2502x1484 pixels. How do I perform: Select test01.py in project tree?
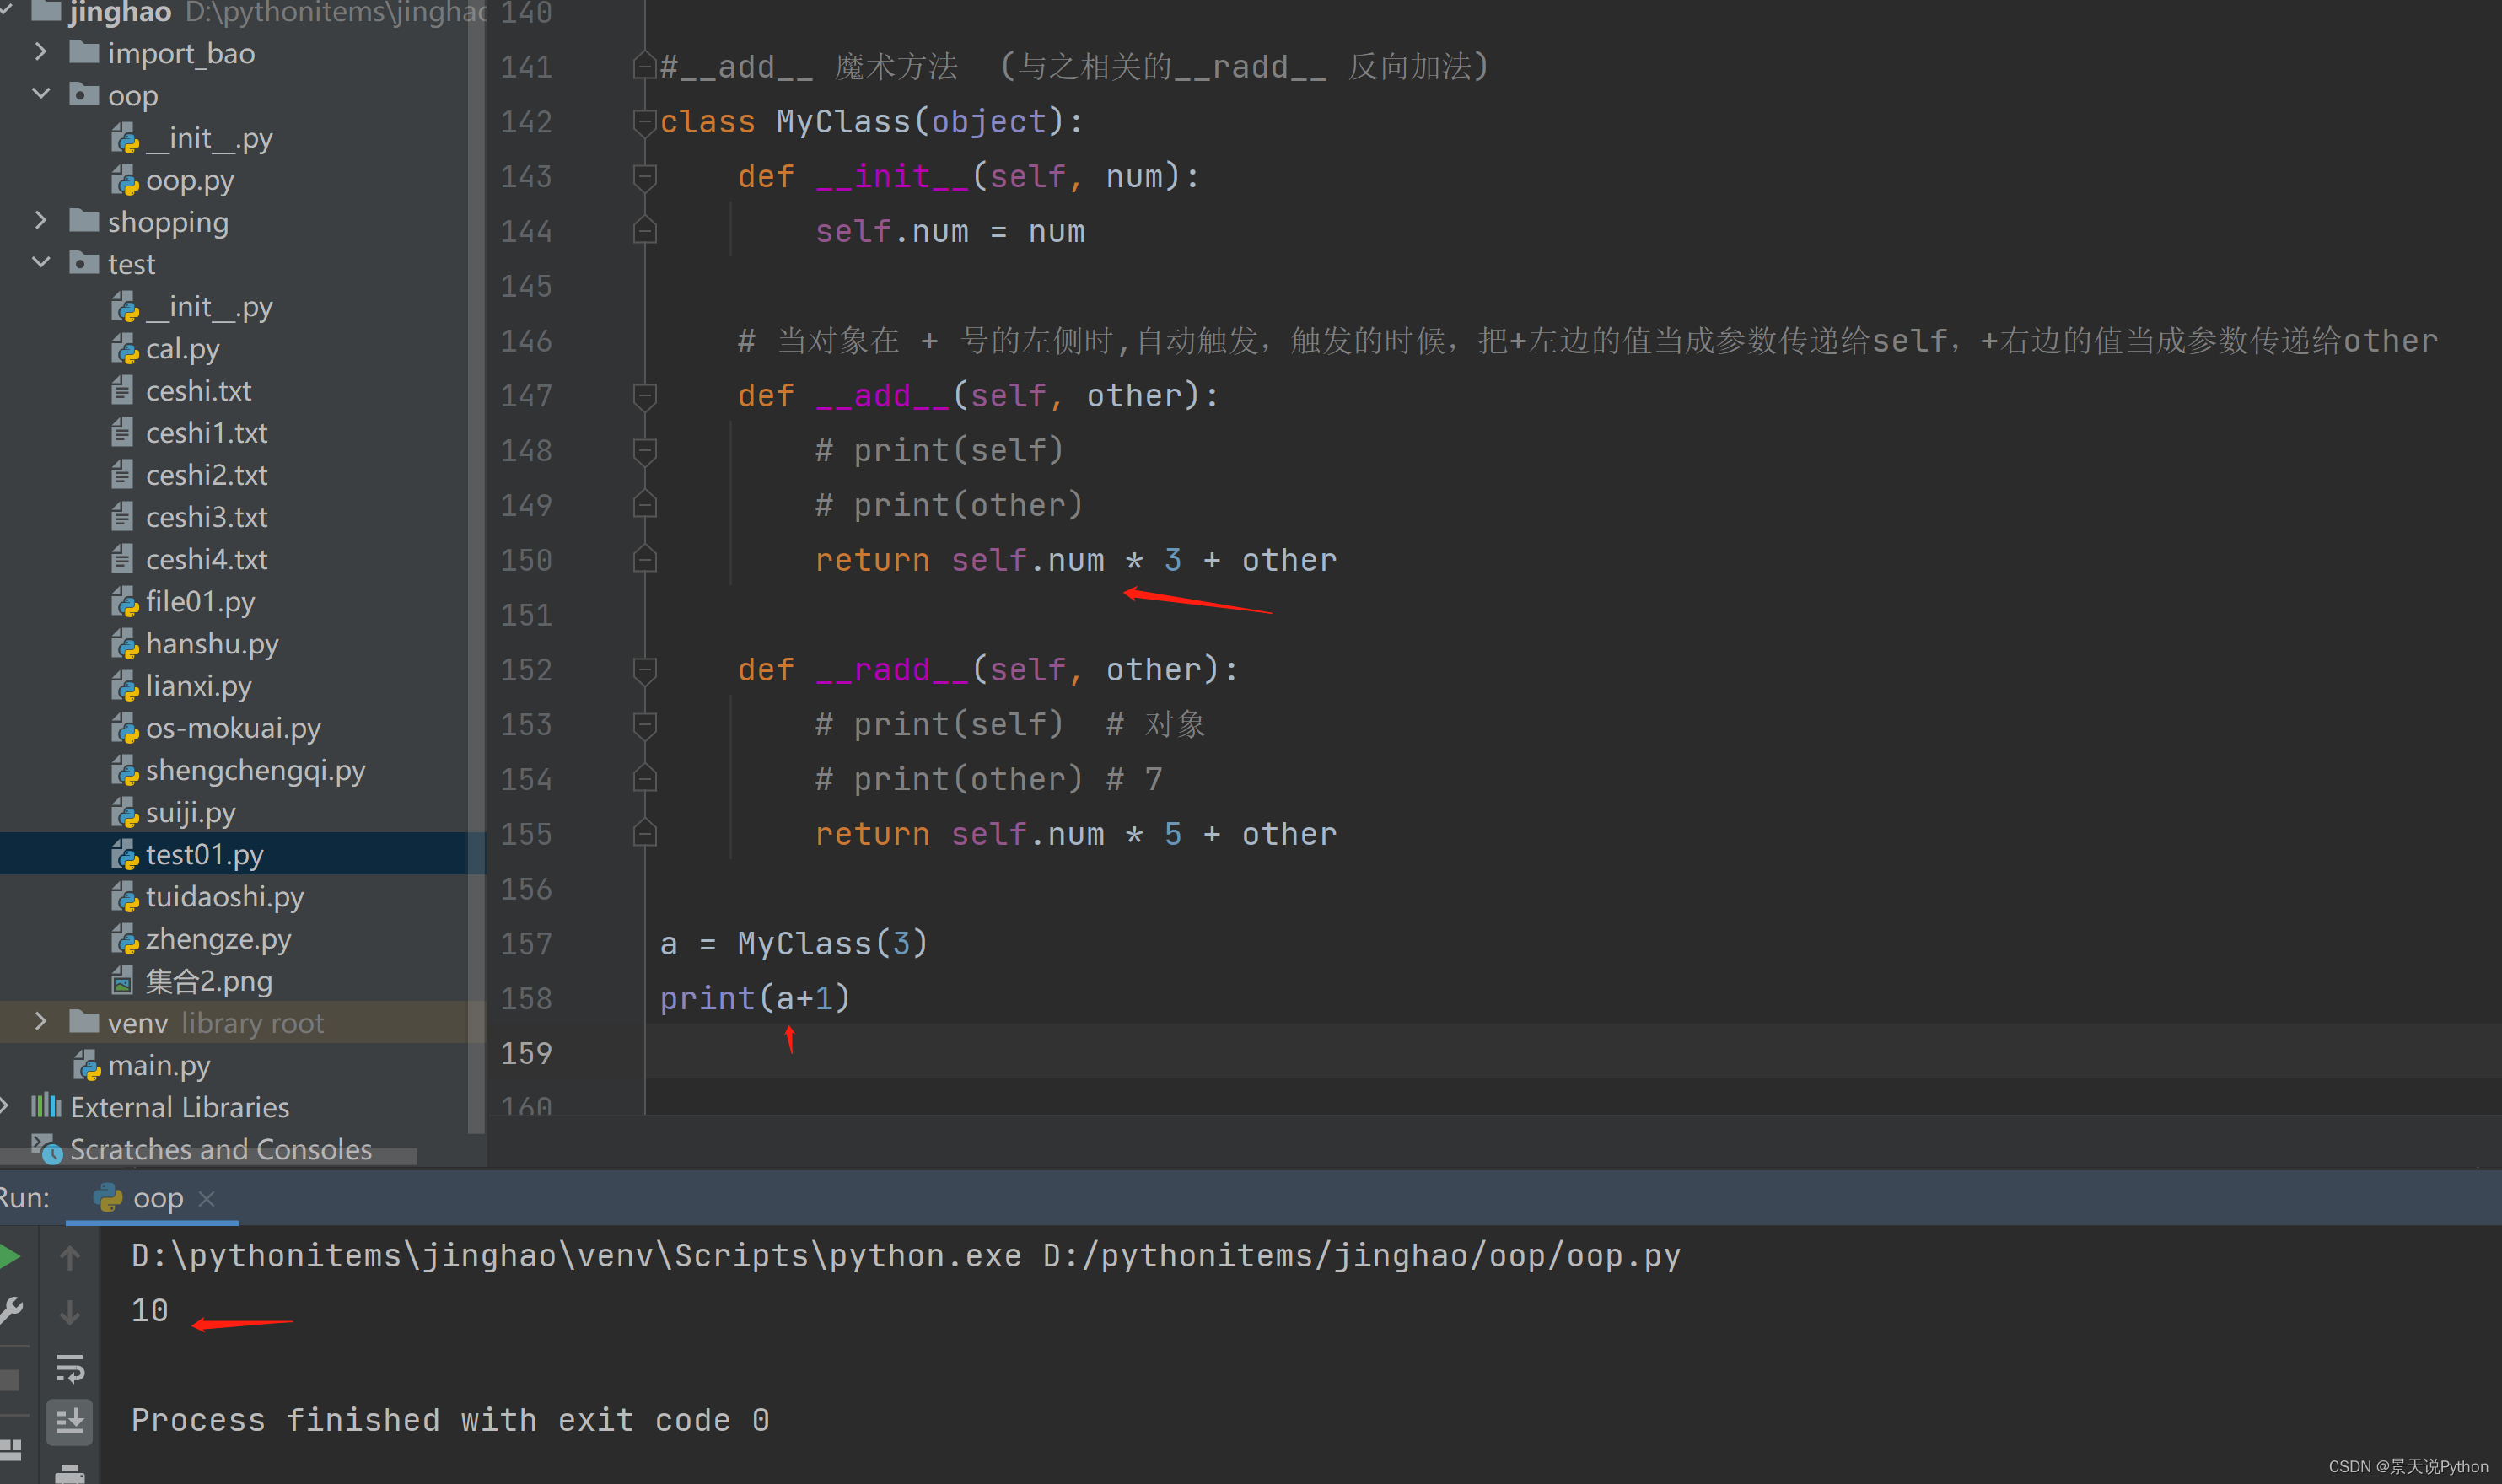pos(204,855)
